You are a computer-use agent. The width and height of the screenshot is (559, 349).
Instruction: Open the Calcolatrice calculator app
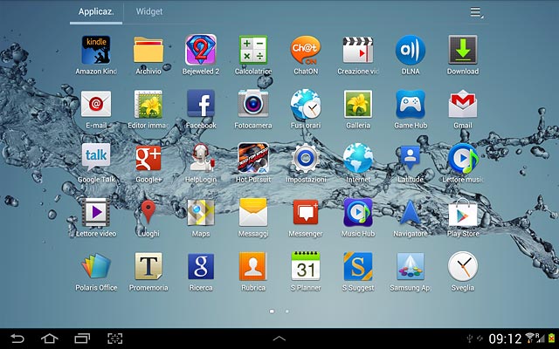click(x=253, y=50)
